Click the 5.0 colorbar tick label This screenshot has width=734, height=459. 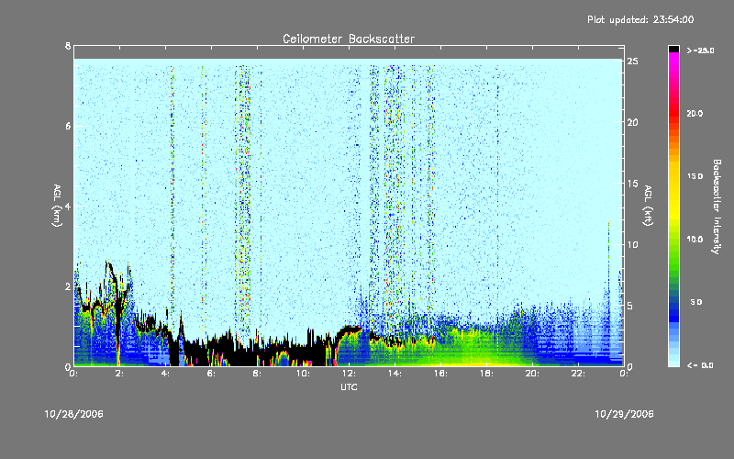click(x=696, y=302)
